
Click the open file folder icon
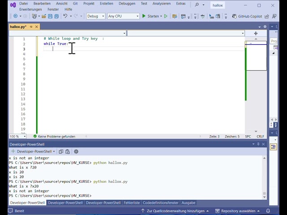44,16
